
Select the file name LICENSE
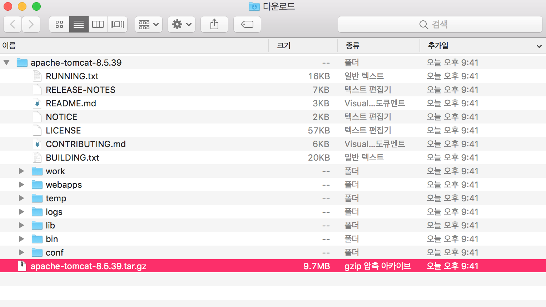pyautogui.click(x=63, y=130)
